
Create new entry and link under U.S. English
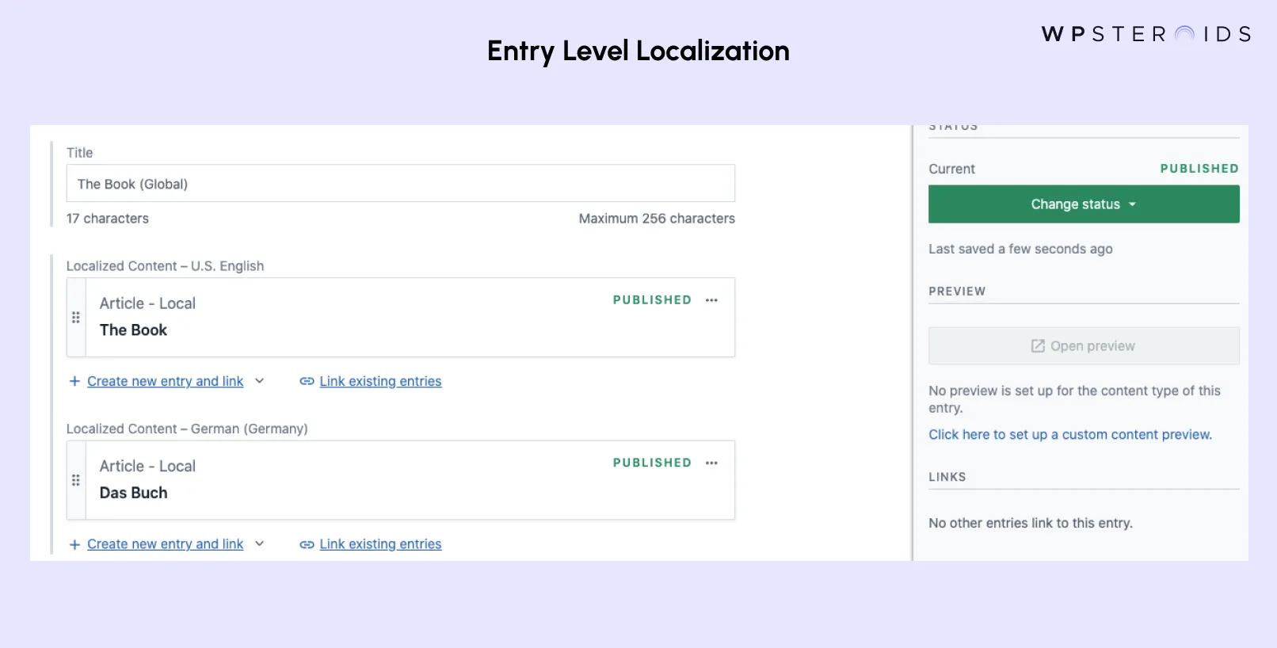165,381
